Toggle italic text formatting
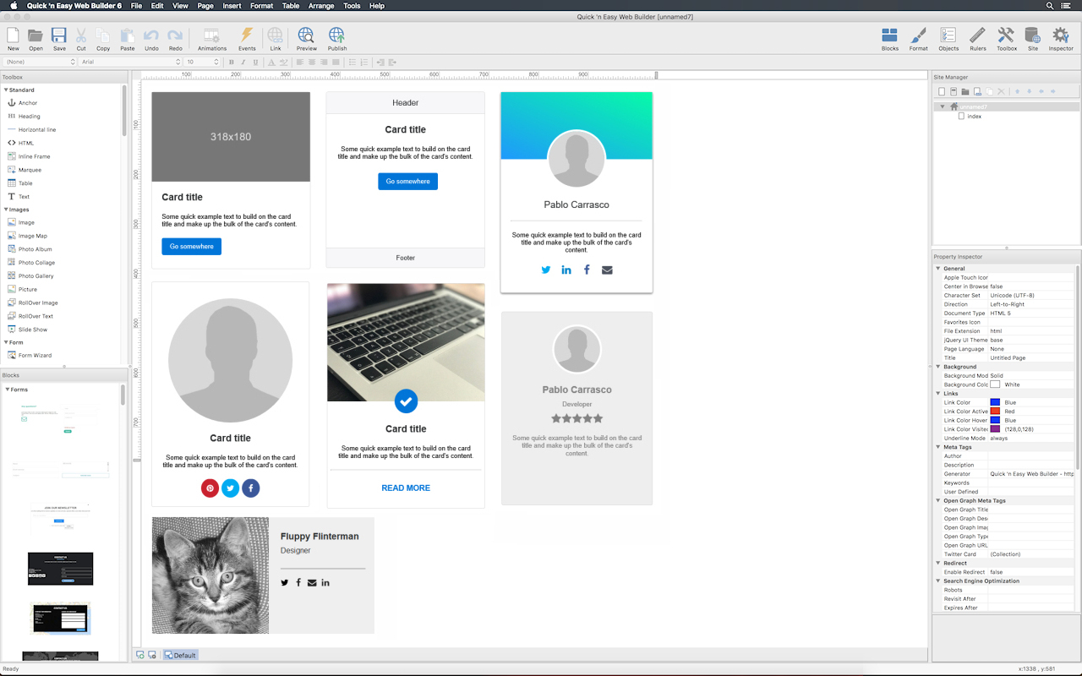Viewport: 1082px width, 676px height. pyautogui.click(x=243, y=63)
